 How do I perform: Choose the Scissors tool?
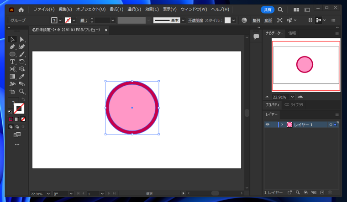[x=12, y=69]
